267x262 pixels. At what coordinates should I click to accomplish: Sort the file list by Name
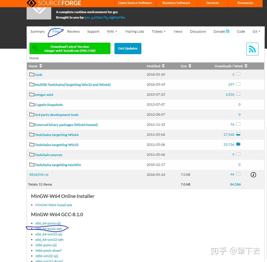point(35,66)
